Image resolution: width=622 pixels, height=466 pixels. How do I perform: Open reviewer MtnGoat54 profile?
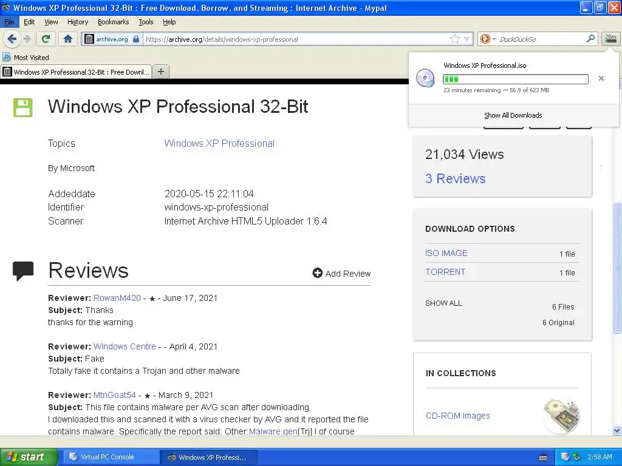(x=115, y=395)
